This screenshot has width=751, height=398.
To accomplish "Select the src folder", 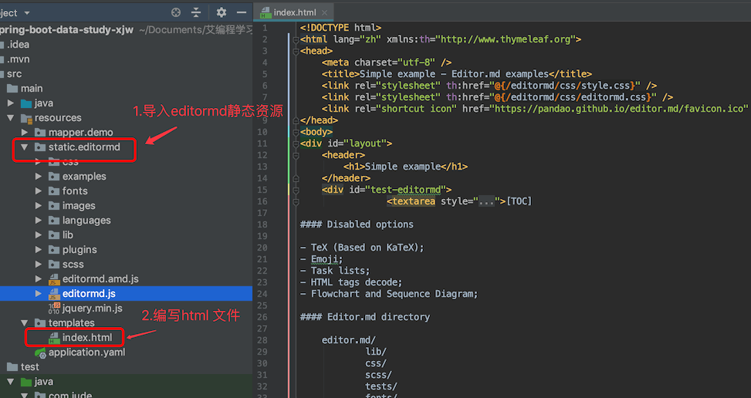I will 14,74.
